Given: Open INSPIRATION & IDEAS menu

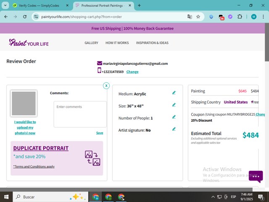Looking at the screenshot, I should pyautogui.click(x=152, y=43).
